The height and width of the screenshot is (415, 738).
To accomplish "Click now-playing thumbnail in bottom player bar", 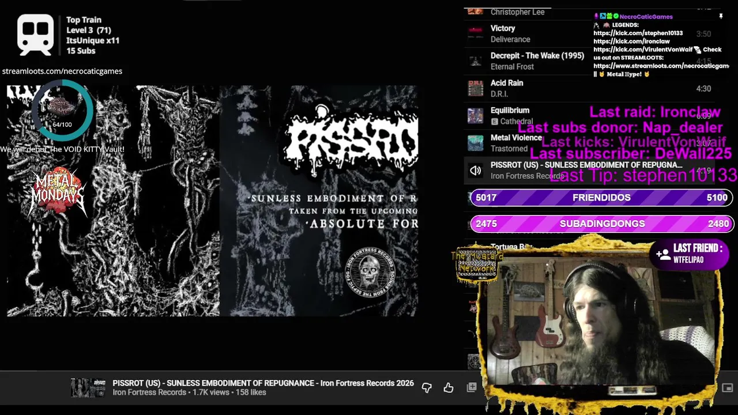I will (88, 388).
